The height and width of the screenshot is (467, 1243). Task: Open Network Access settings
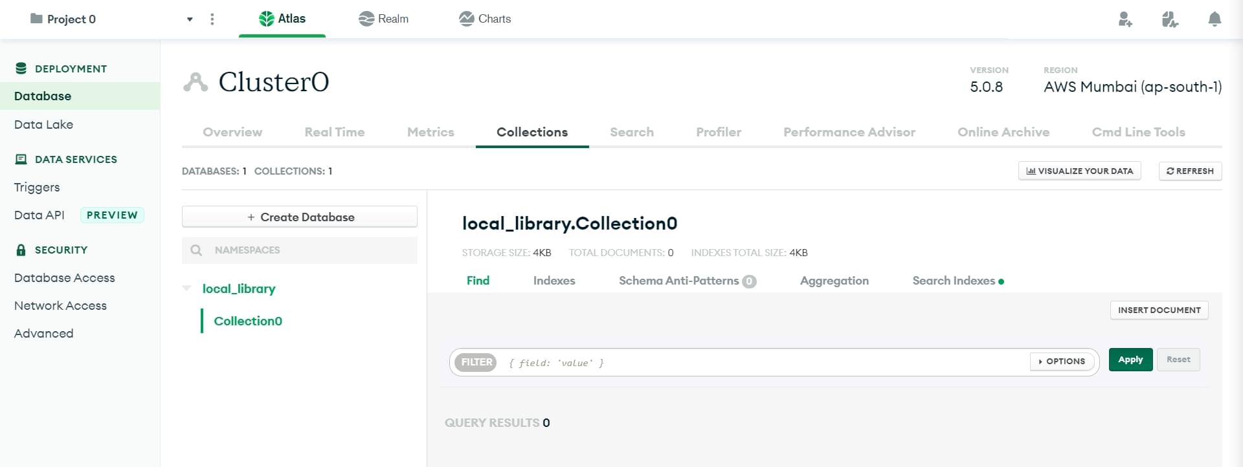click(x=60, y=305)
